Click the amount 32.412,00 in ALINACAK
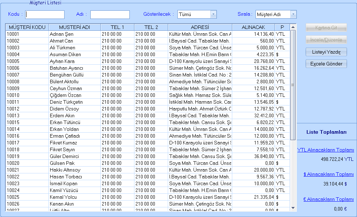Image resolution: width=357 pixels, height=217 pixels. [x=264, y=115]
